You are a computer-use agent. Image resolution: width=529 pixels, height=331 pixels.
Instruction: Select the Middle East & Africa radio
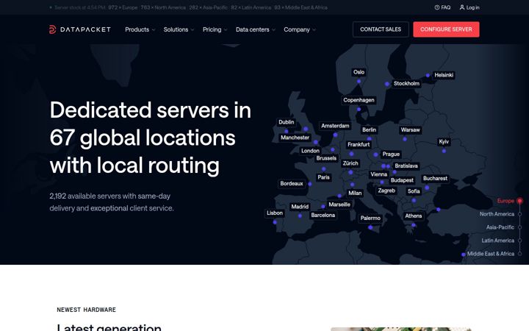pyautogui.click(x=520, y=254)
